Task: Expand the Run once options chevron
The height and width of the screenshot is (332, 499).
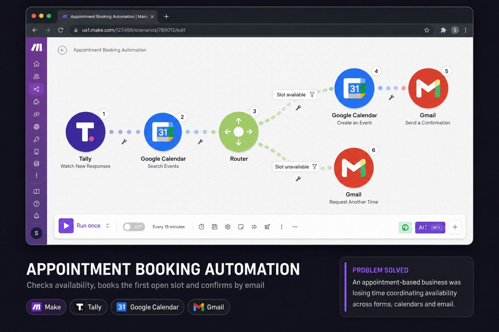Action: click(108, 226)
